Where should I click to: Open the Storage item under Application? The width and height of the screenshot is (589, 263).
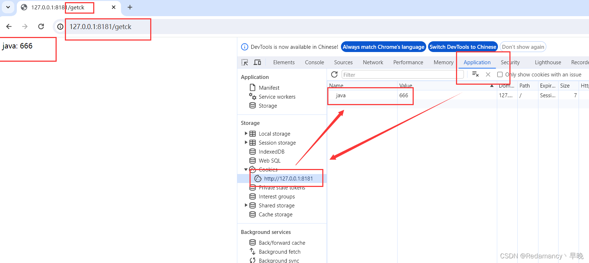click(268, 106)
